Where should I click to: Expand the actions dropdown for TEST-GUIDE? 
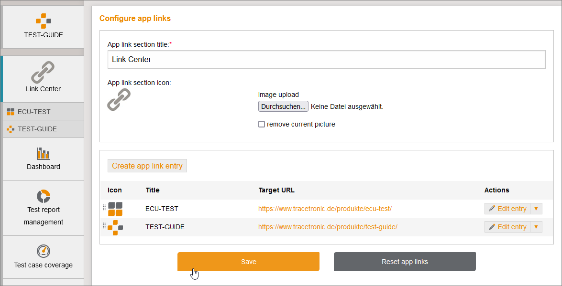536,227
